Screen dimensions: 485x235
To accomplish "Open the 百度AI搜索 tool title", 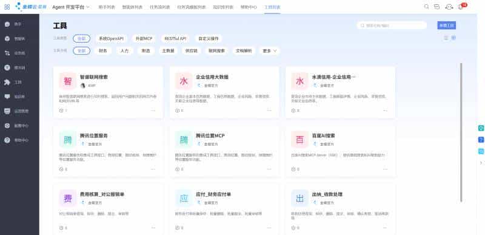I will [324, 135].
